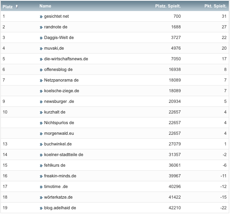
Task: Sort by Platz. Spielt. column header
Action: pyautogui.click(x=168, y=6)
